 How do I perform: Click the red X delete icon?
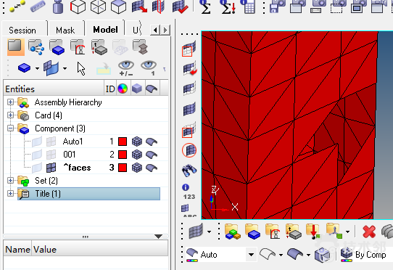coord(369,232)
